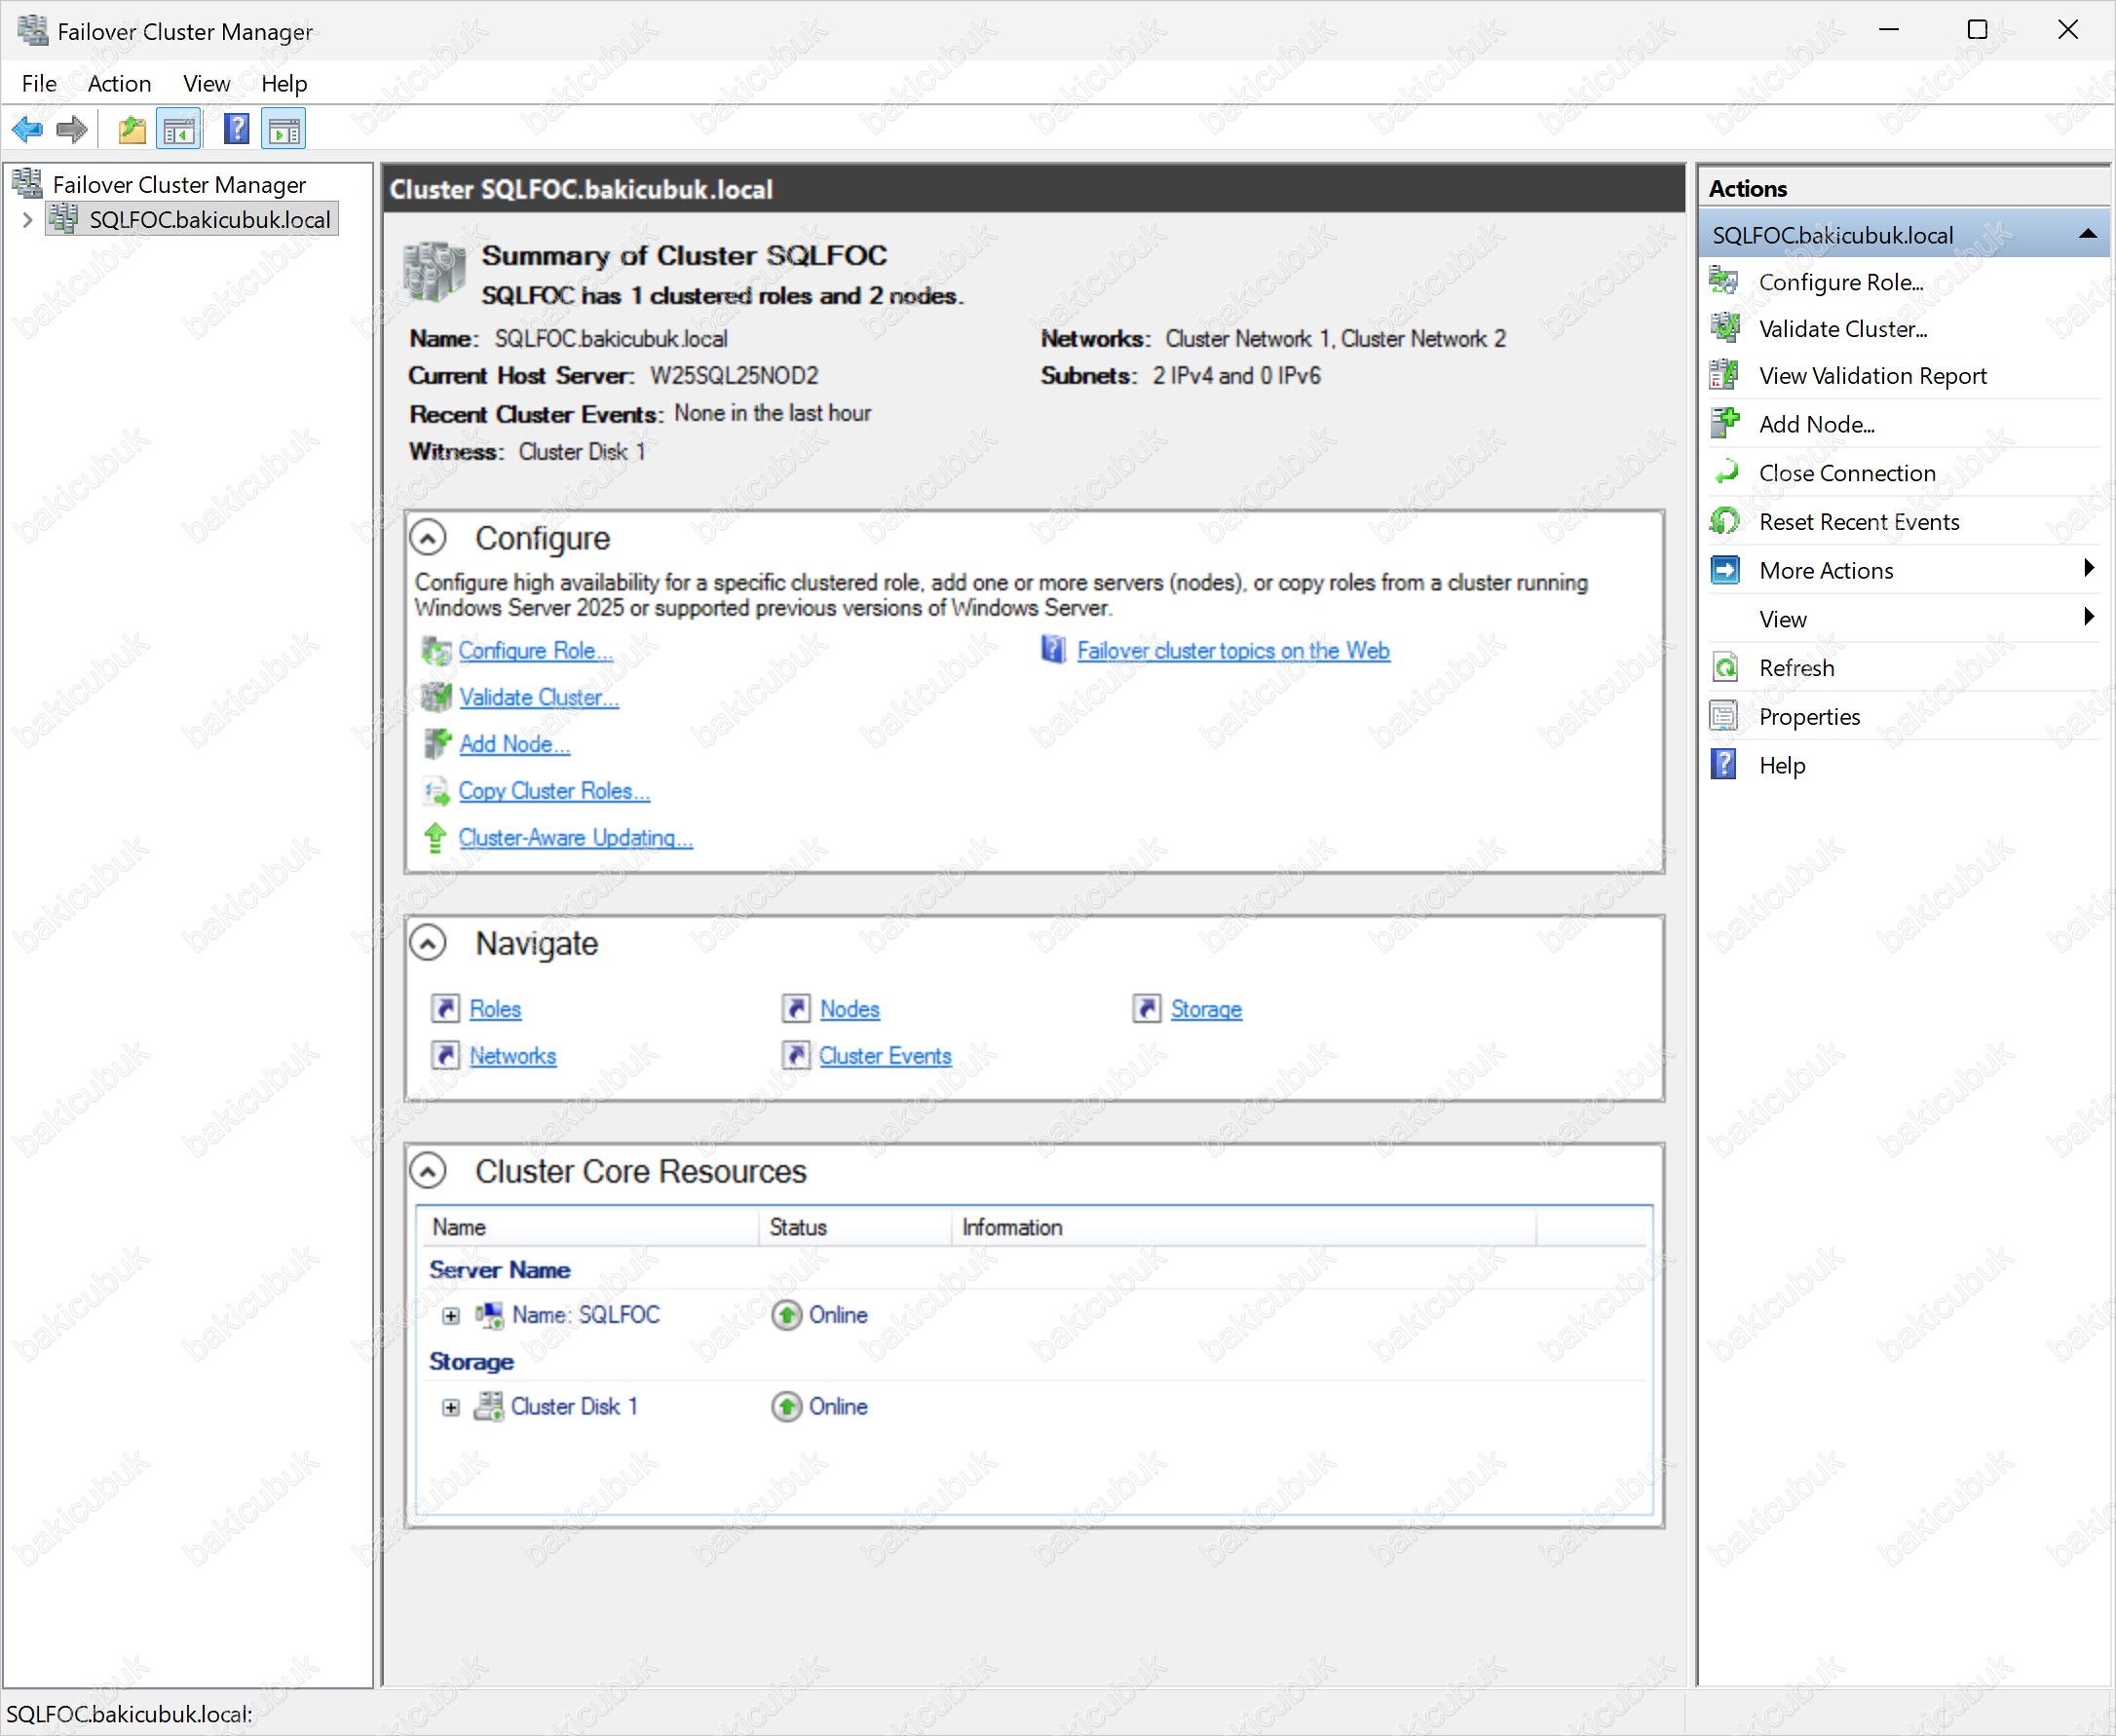Expand the Name: SQLFOC resource
The width and height of the screenshot is (2116, 1736).
[451, 1316]
